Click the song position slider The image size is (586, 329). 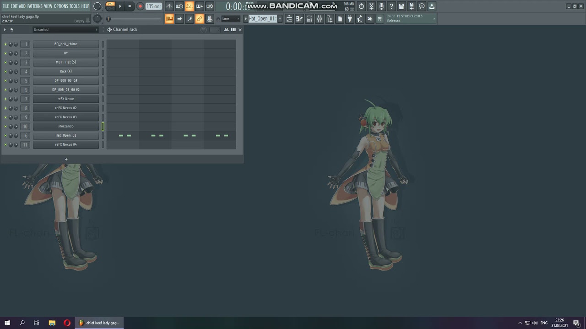pyautogui.click(x=135, y=19)
